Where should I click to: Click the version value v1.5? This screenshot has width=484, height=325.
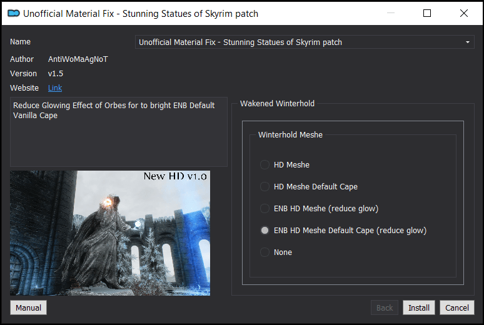pos(56,74)
